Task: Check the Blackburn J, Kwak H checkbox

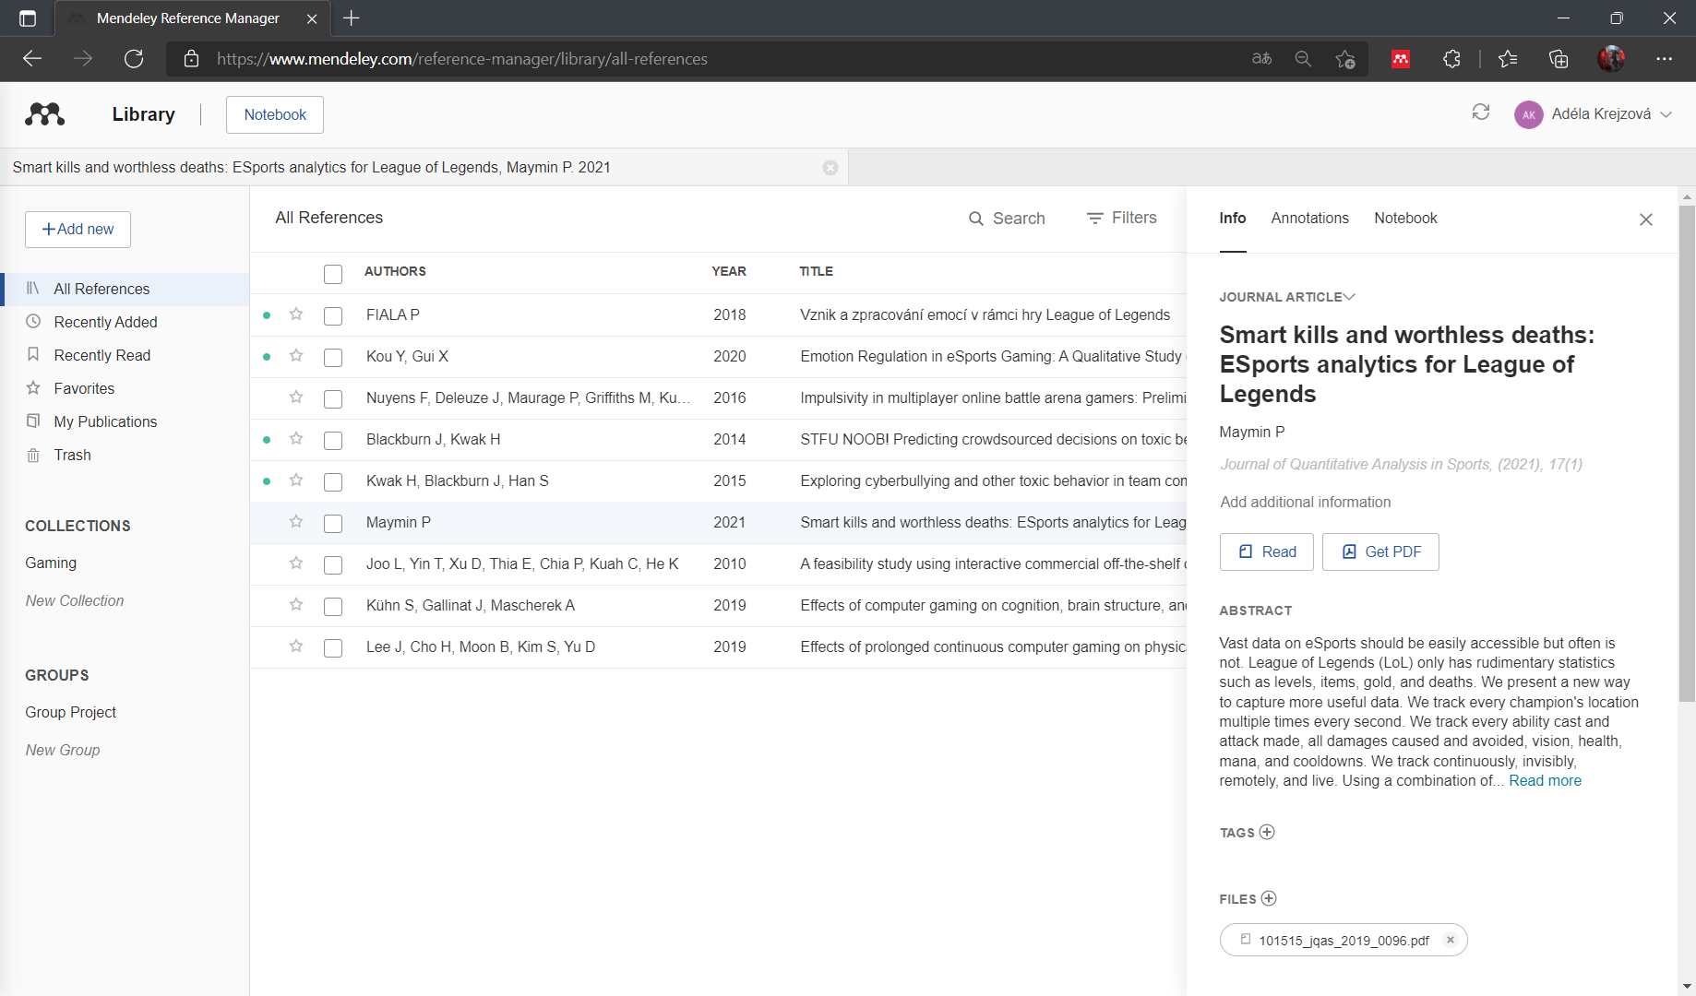Action: pos(333,440)
